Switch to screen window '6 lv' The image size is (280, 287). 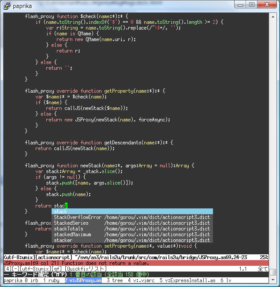point(226,280)
